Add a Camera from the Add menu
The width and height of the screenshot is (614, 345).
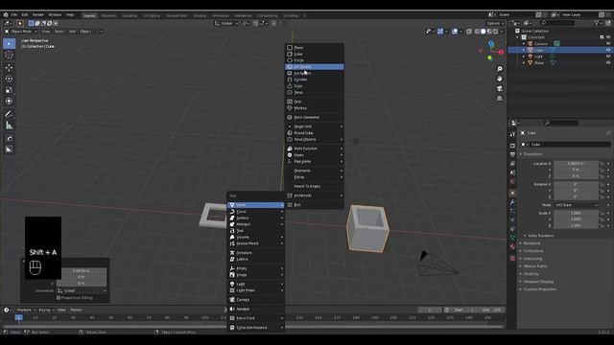pos(256,300)
